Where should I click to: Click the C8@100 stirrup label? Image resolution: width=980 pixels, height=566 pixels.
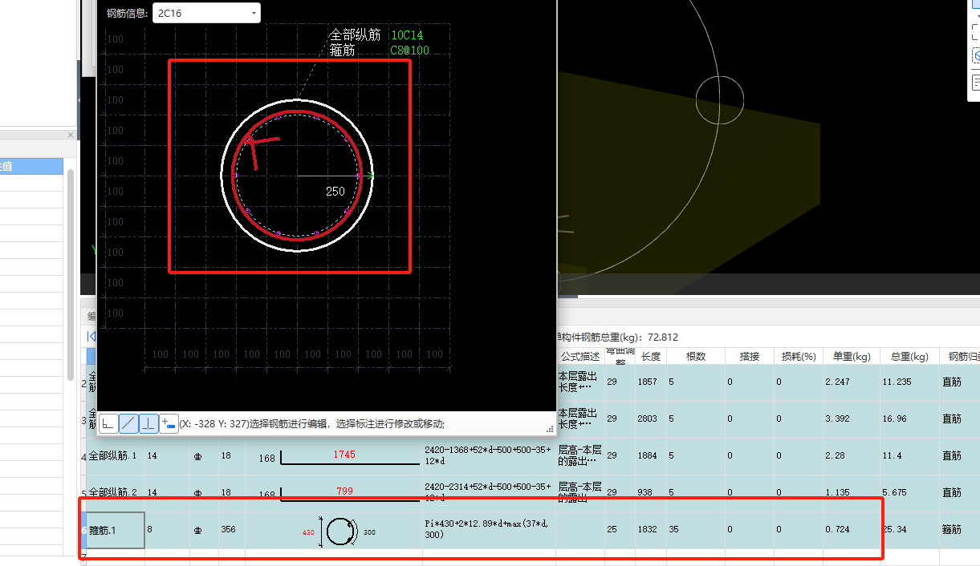(409, 51)
